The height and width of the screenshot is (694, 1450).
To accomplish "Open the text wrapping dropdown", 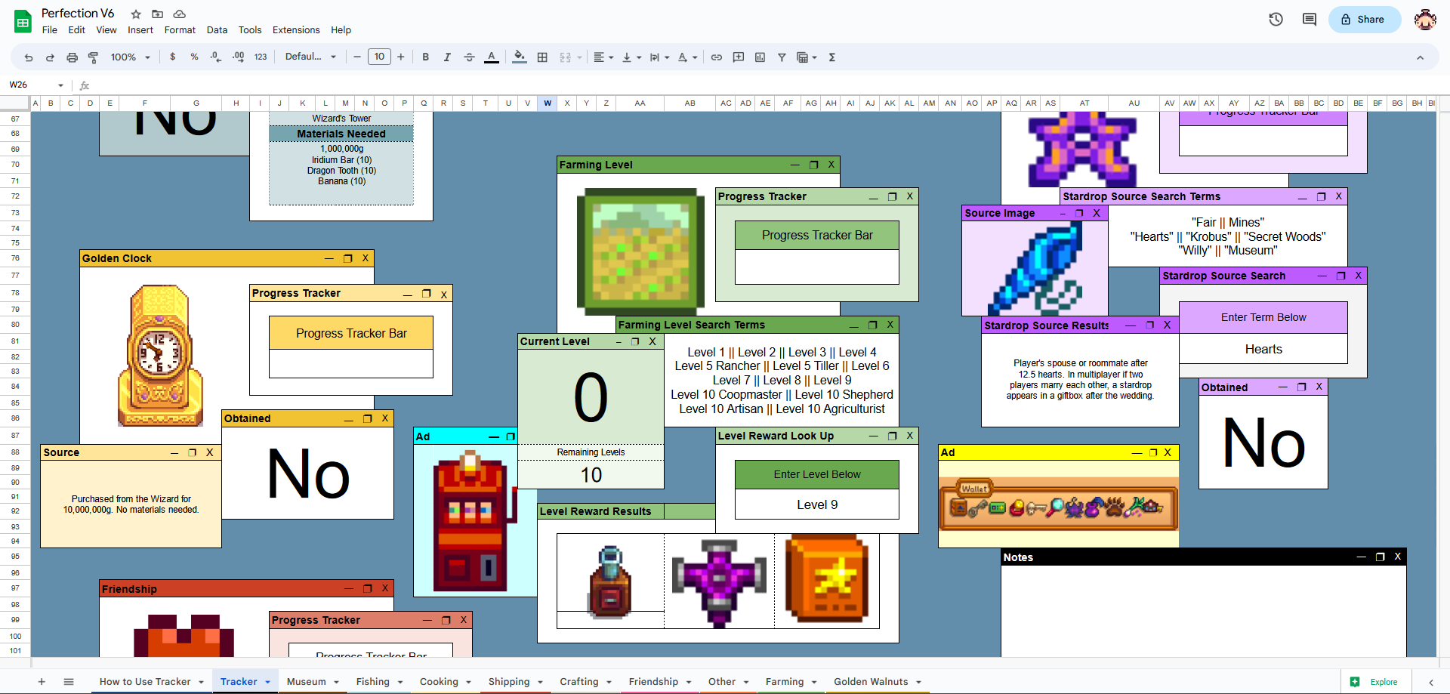I will point(659,57).
